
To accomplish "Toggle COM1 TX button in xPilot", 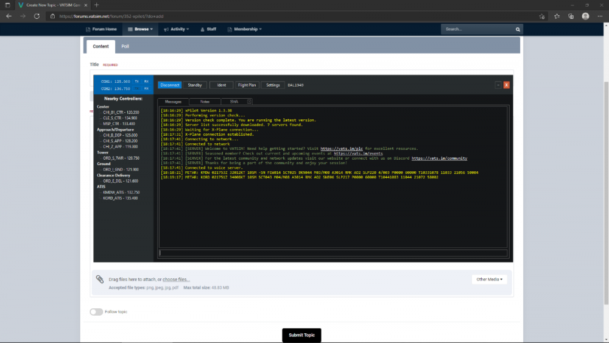I will coord(136,82).
